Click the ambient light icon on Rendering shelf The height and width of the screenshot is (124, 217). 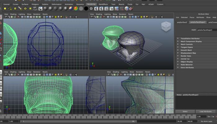pyautogui.click(x=5, y=8)
